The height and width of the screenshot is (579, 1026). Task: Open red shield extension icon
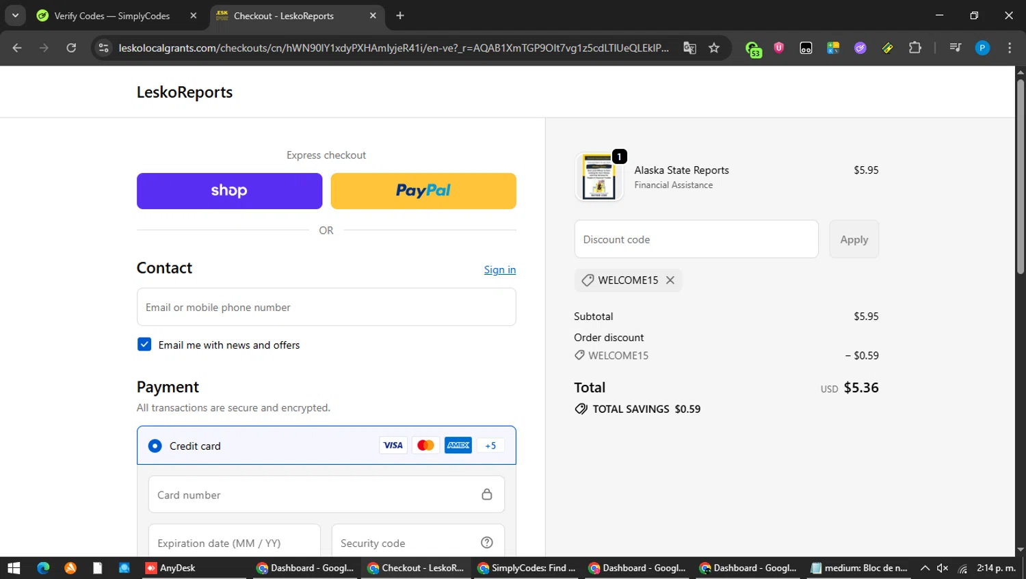[x=778, y=48]
